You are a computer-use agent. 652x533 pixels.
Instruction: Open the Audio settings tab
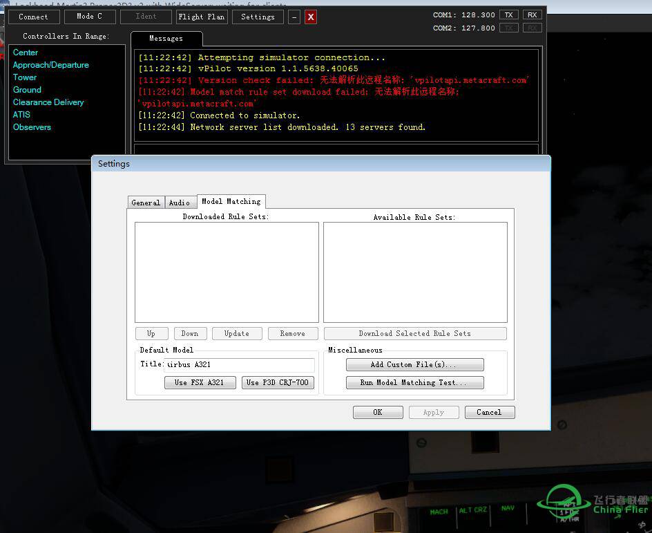point(180,203)
